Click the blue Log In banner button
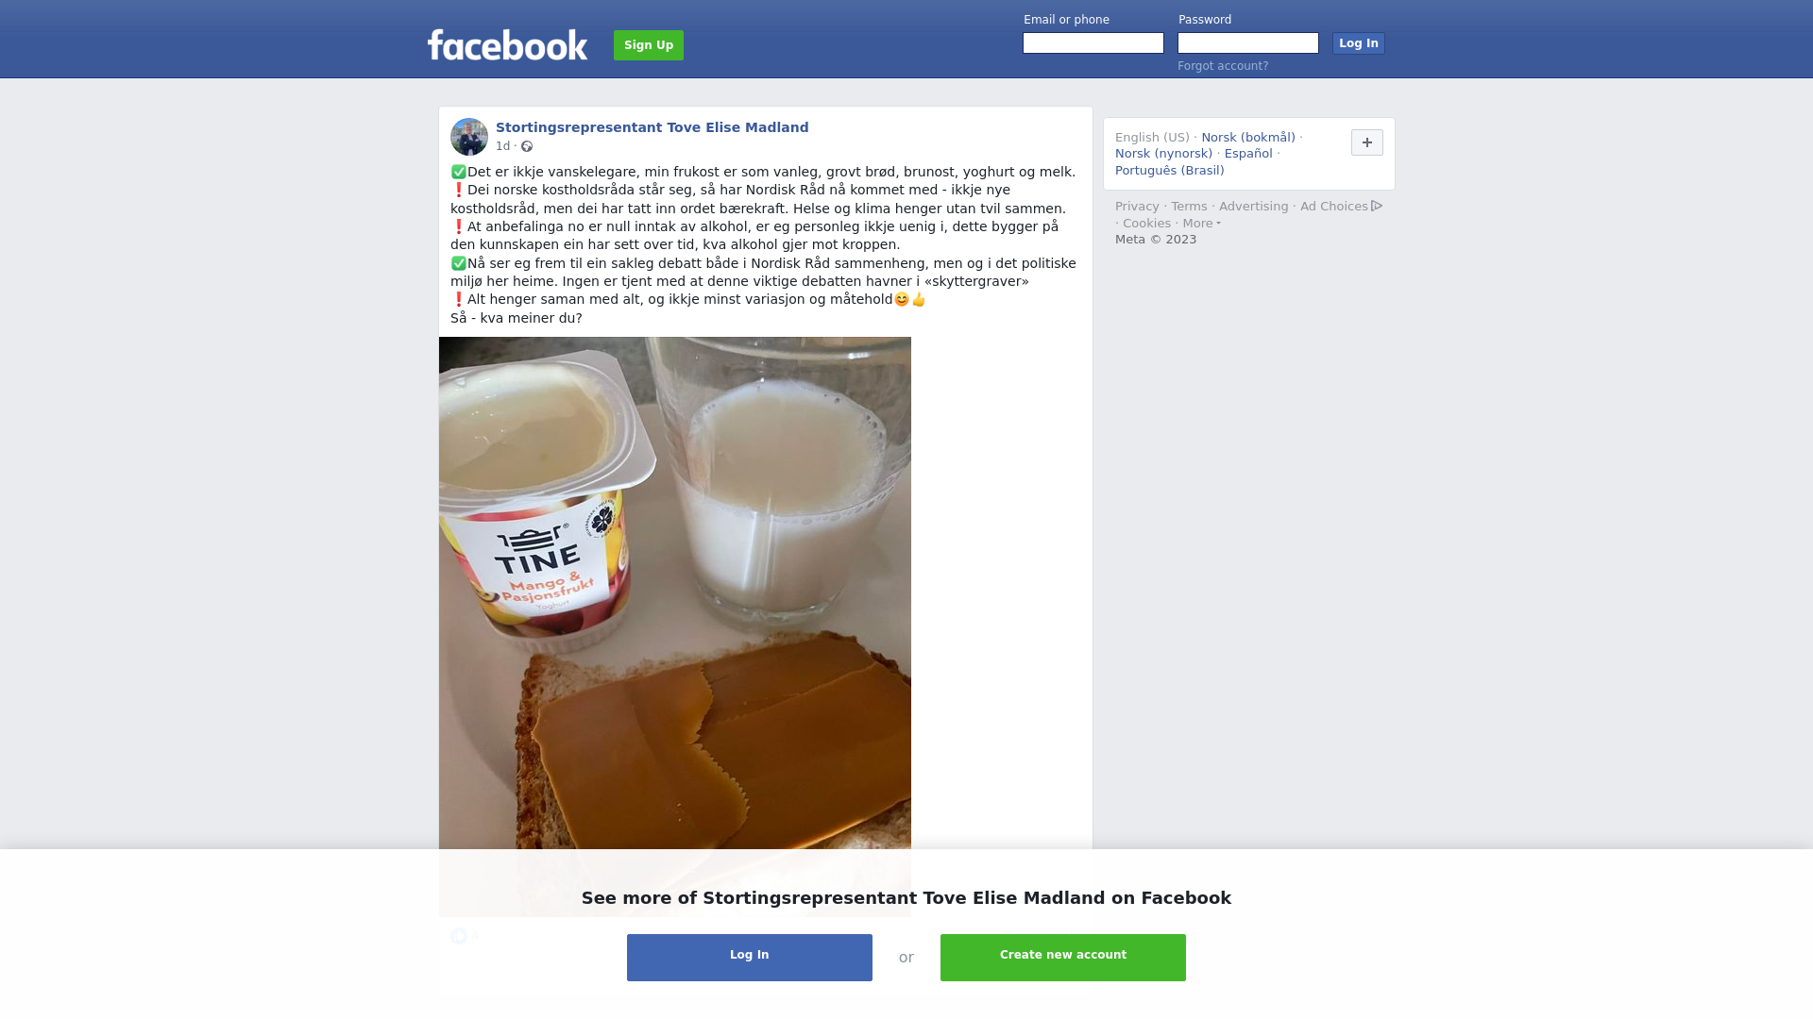Viewport: 1813px width, 1019px height. (750, 958)
